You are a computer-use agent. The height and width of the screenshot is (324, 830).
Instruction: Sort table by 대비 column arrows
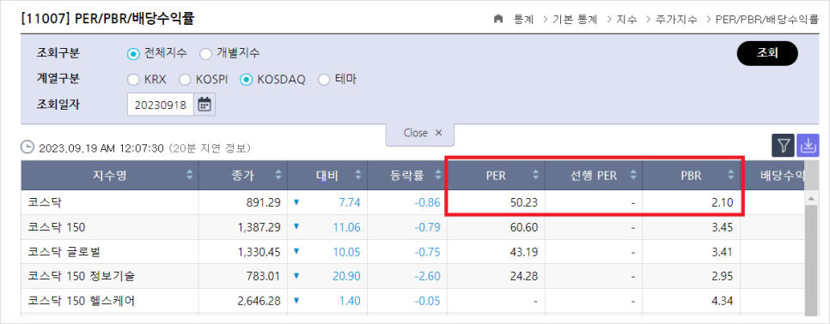click(358, 176)
